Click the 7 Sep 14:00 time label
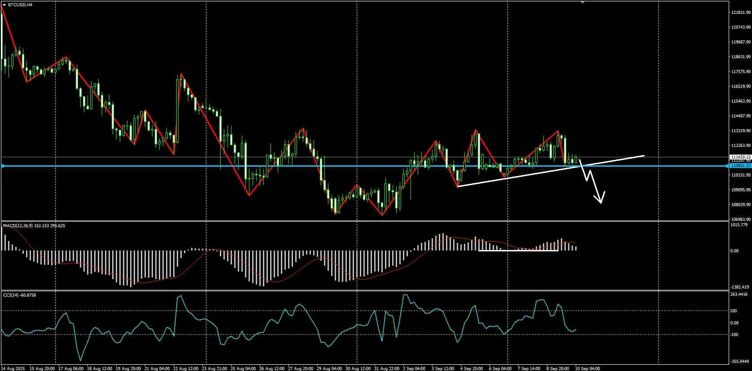 coord(529,368)
